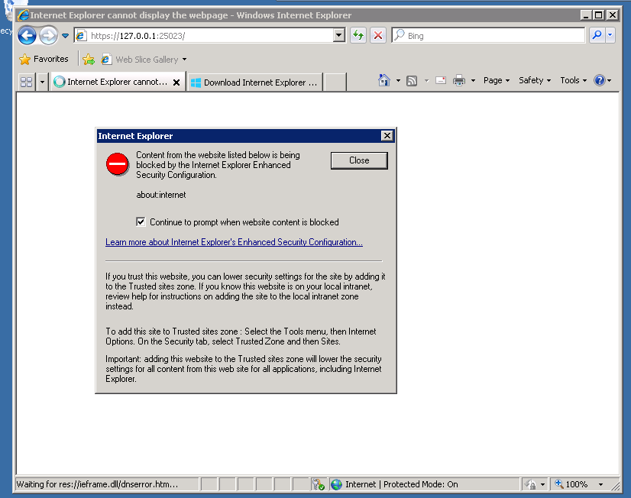Screen dimensions: 631x498
Task: Open Quick Tabs grid icon
Action: tap(27, 82)
